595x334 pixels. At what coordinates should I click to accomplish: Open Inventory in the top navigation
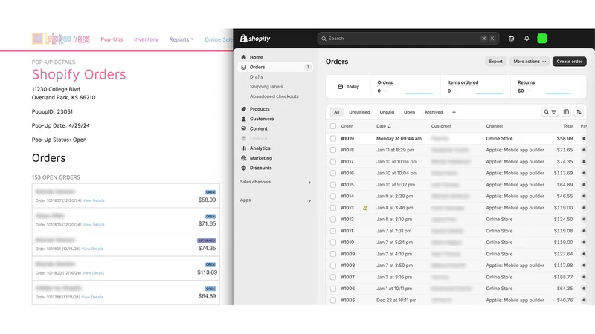[x=146, y=39]
